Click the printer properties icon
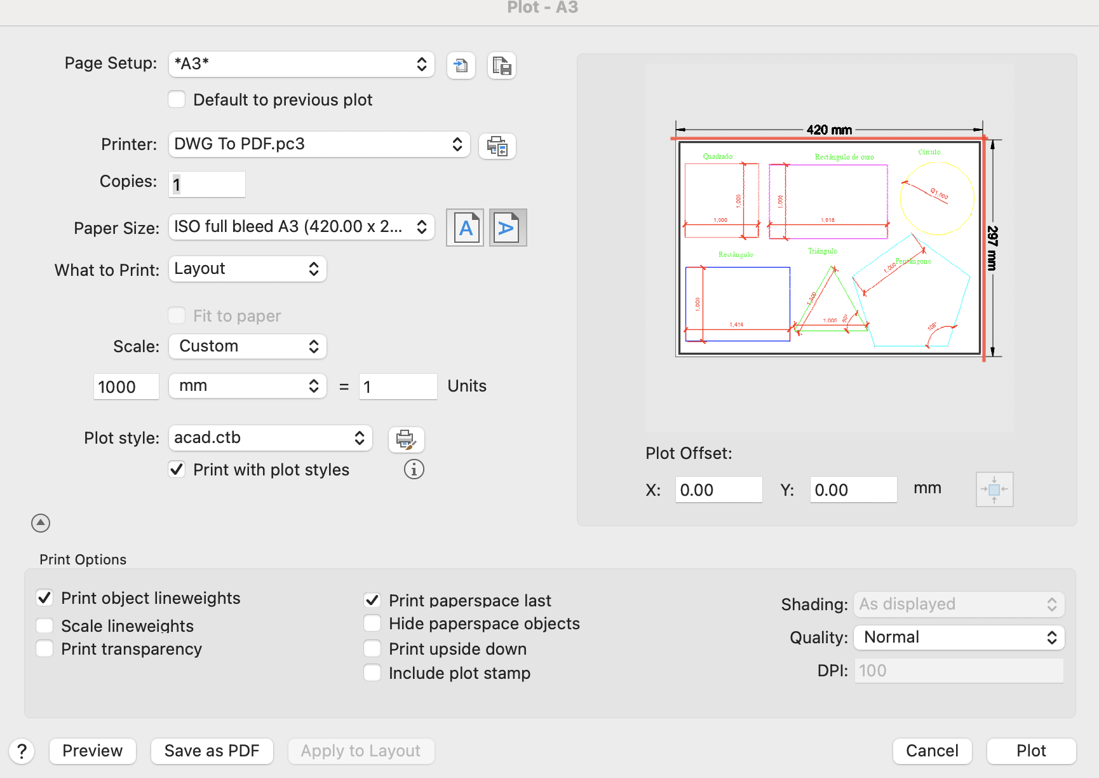The height and width of the screenshot is (778, 1099). [x=497, y=146]
